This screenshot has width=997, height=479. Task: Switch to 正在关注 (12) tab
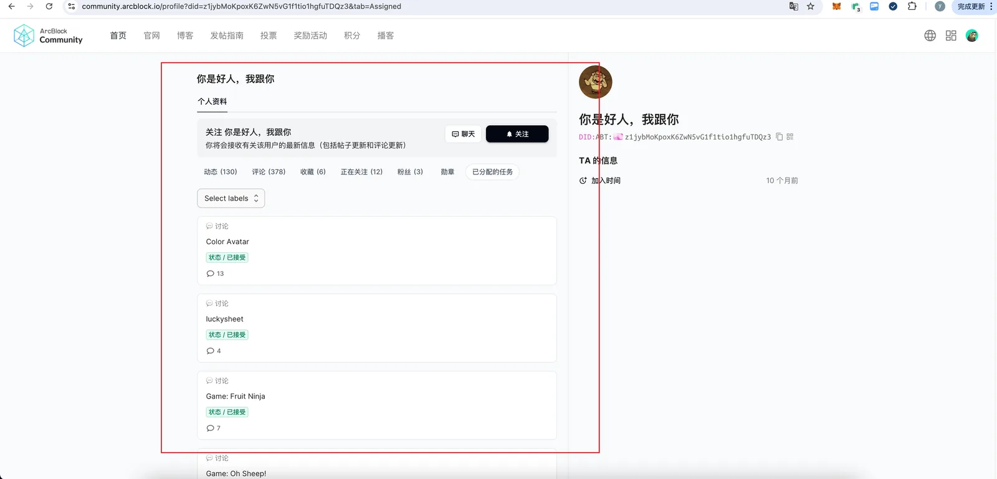click(x=361, y=172)
